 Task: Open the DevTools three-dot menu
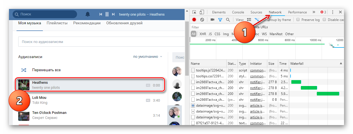coord(333,12)
